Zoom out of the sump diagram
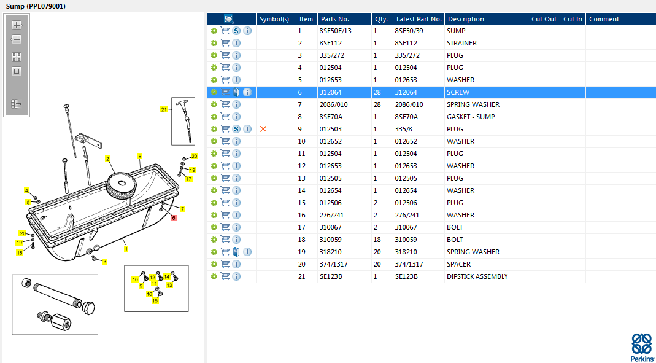Viewport: 656px width, 363px height. point(17,39)
